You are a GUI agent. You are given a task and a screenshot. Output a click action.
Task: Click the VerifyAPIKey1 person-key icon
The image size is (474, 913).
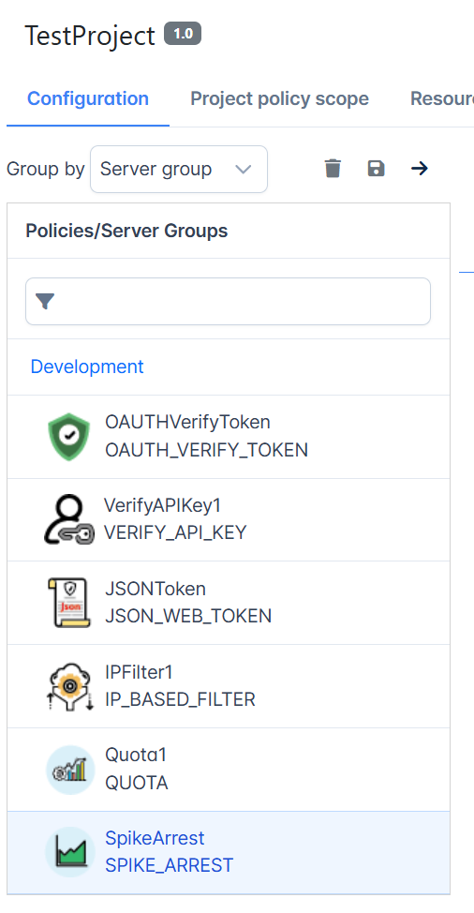[x=69, y=519]
